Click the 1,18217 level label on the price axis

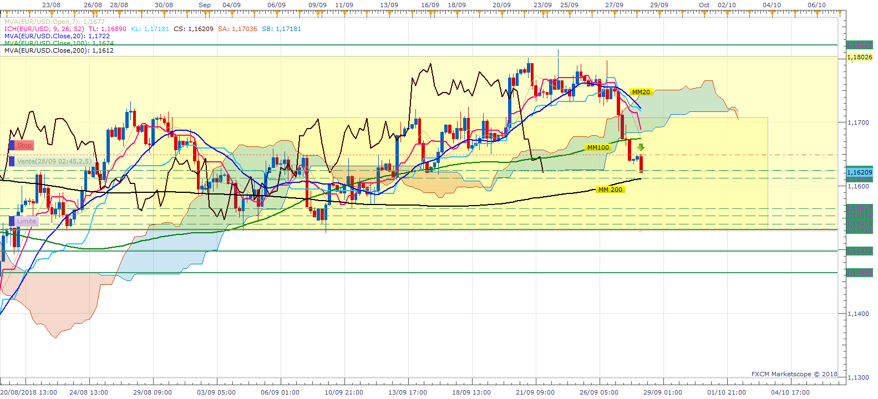pyautogui.click(x=860, y=45)
